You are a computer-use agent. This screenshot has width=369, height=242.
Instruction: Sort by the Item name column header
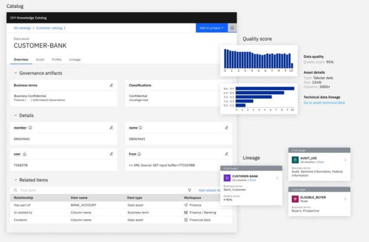coord(79,198)
